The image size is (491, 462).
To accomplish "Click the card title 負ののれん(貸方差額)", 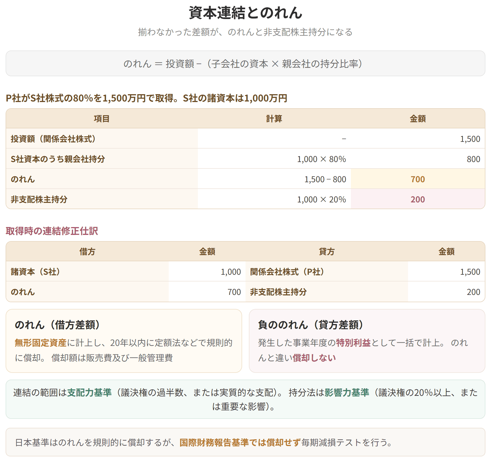I will pyautogui.click(x=311, y=325).
